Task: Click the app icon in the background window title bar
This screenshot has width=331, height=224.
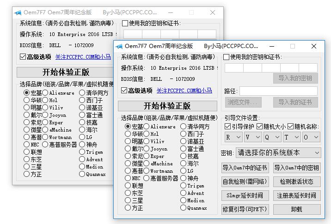Action: (x=17, y=13)
